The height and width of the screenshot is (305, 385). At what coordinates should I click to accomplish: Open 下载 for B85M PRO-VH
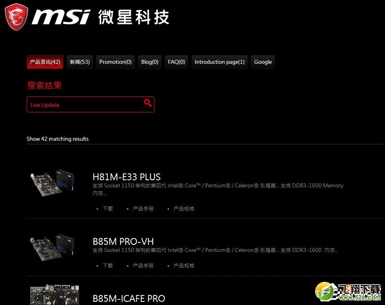(108, 266)
